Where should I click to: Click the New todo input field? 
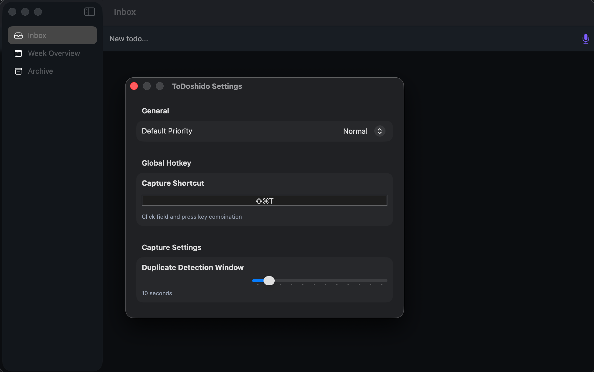coord(341,39)
